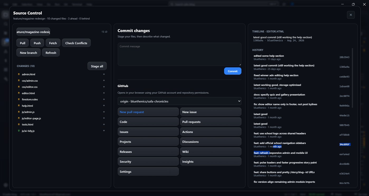Click the History list scrollbar

tap(352, 78)
